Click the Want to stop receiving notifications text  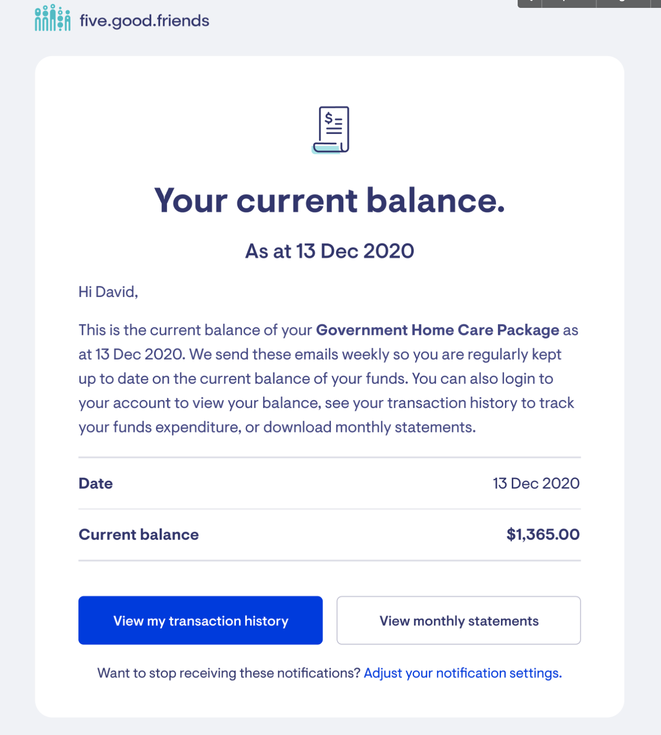pos(229,673)
